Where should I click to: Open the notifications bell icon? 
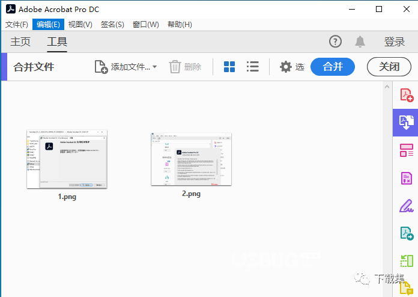coord(360,41)
